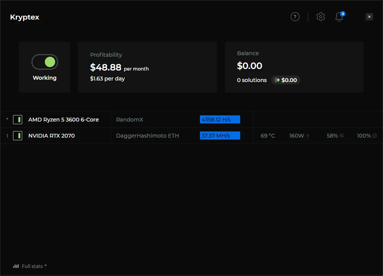The image size is (383, 276).
Task: Click the 4358.12 H/s hashrate bar
Action: (x=220, y=119)
